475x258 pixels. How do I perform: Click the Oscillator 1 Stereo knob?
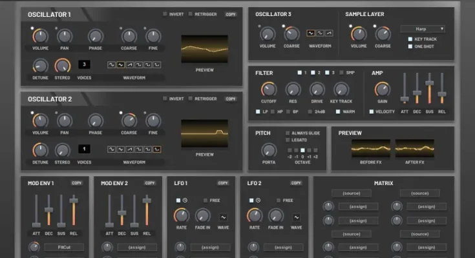(x=63, y=66)
